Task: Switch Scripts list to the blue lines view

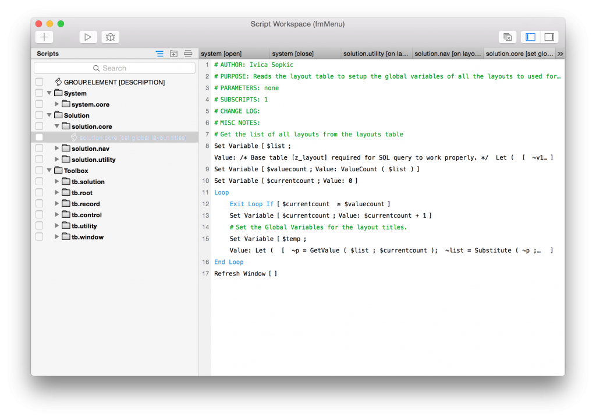Action: [159, 53]
